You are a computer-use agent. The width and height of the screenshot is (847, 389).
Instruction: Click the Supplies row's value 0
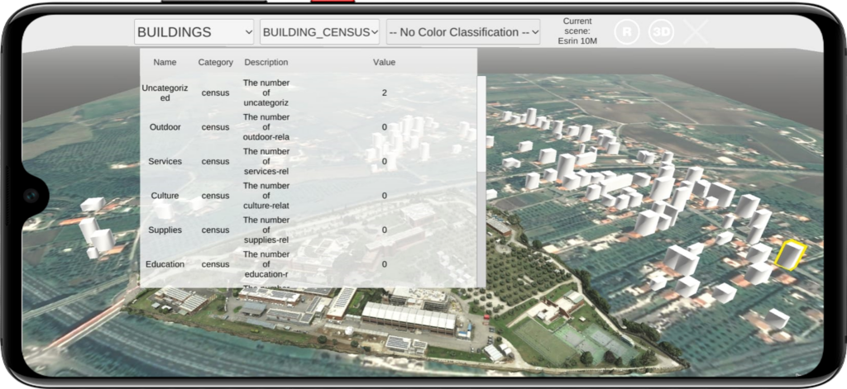[x=385, y=230]
